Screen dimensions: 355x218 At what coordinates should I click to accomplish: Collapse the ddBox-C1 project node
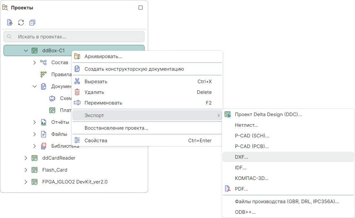tap(26, 50)
